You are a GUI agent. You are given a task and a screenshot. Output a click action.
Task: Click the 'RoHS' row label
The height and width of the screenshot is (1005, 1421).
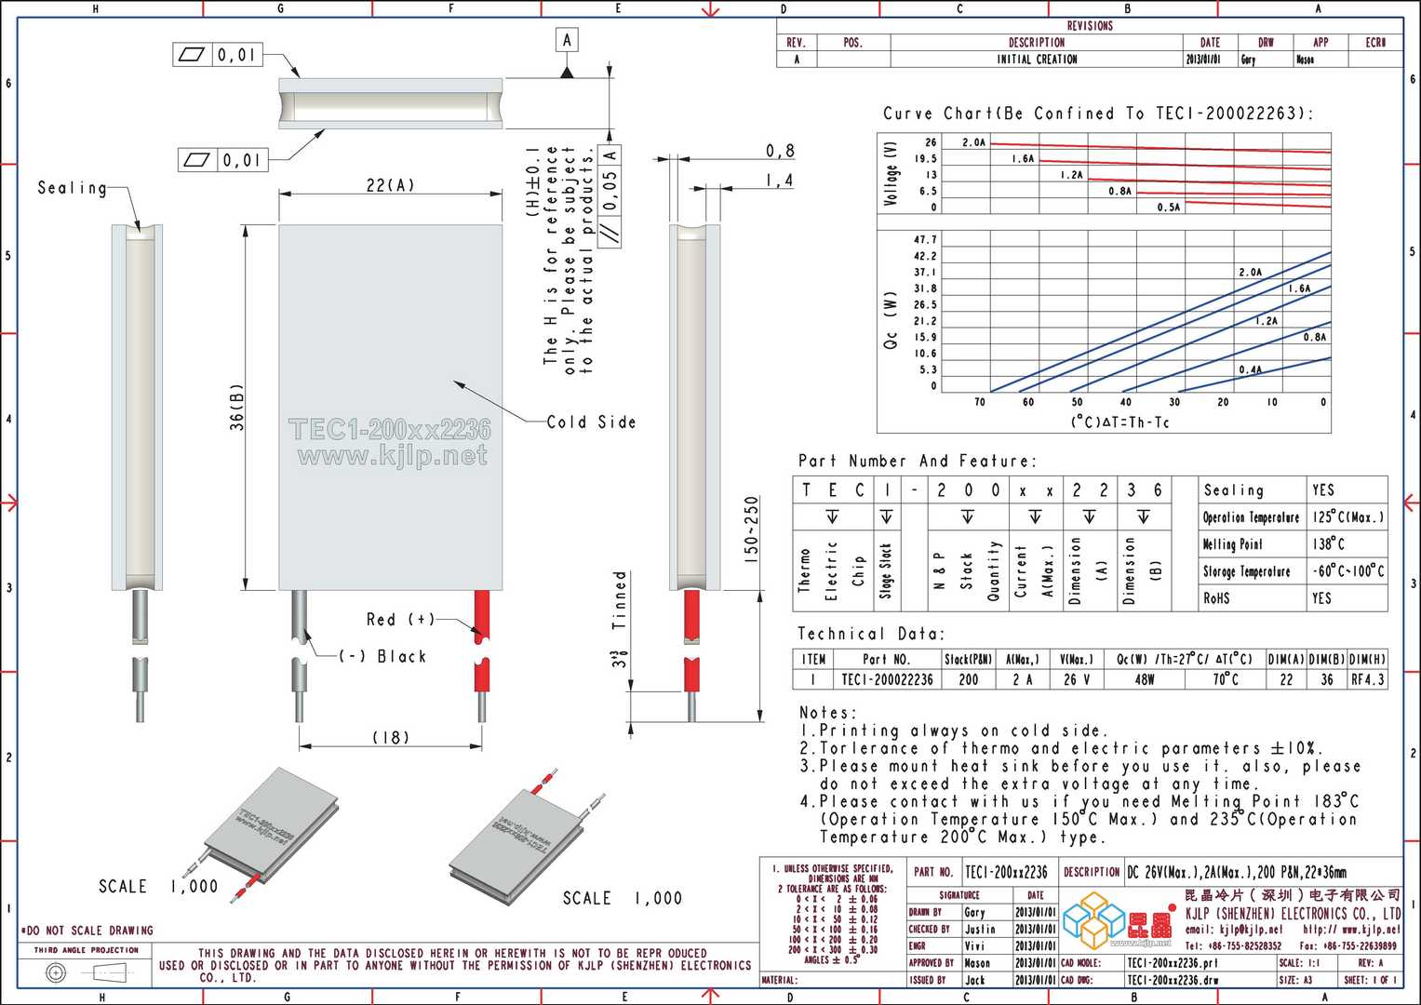pyautogui.click(x=1216, y=598)
